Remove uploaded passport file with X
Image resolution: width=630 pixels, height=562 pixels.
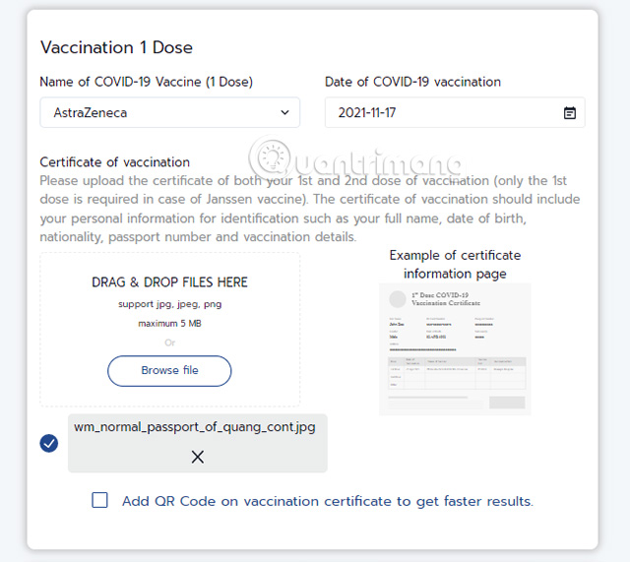click(x=198, y=457)
